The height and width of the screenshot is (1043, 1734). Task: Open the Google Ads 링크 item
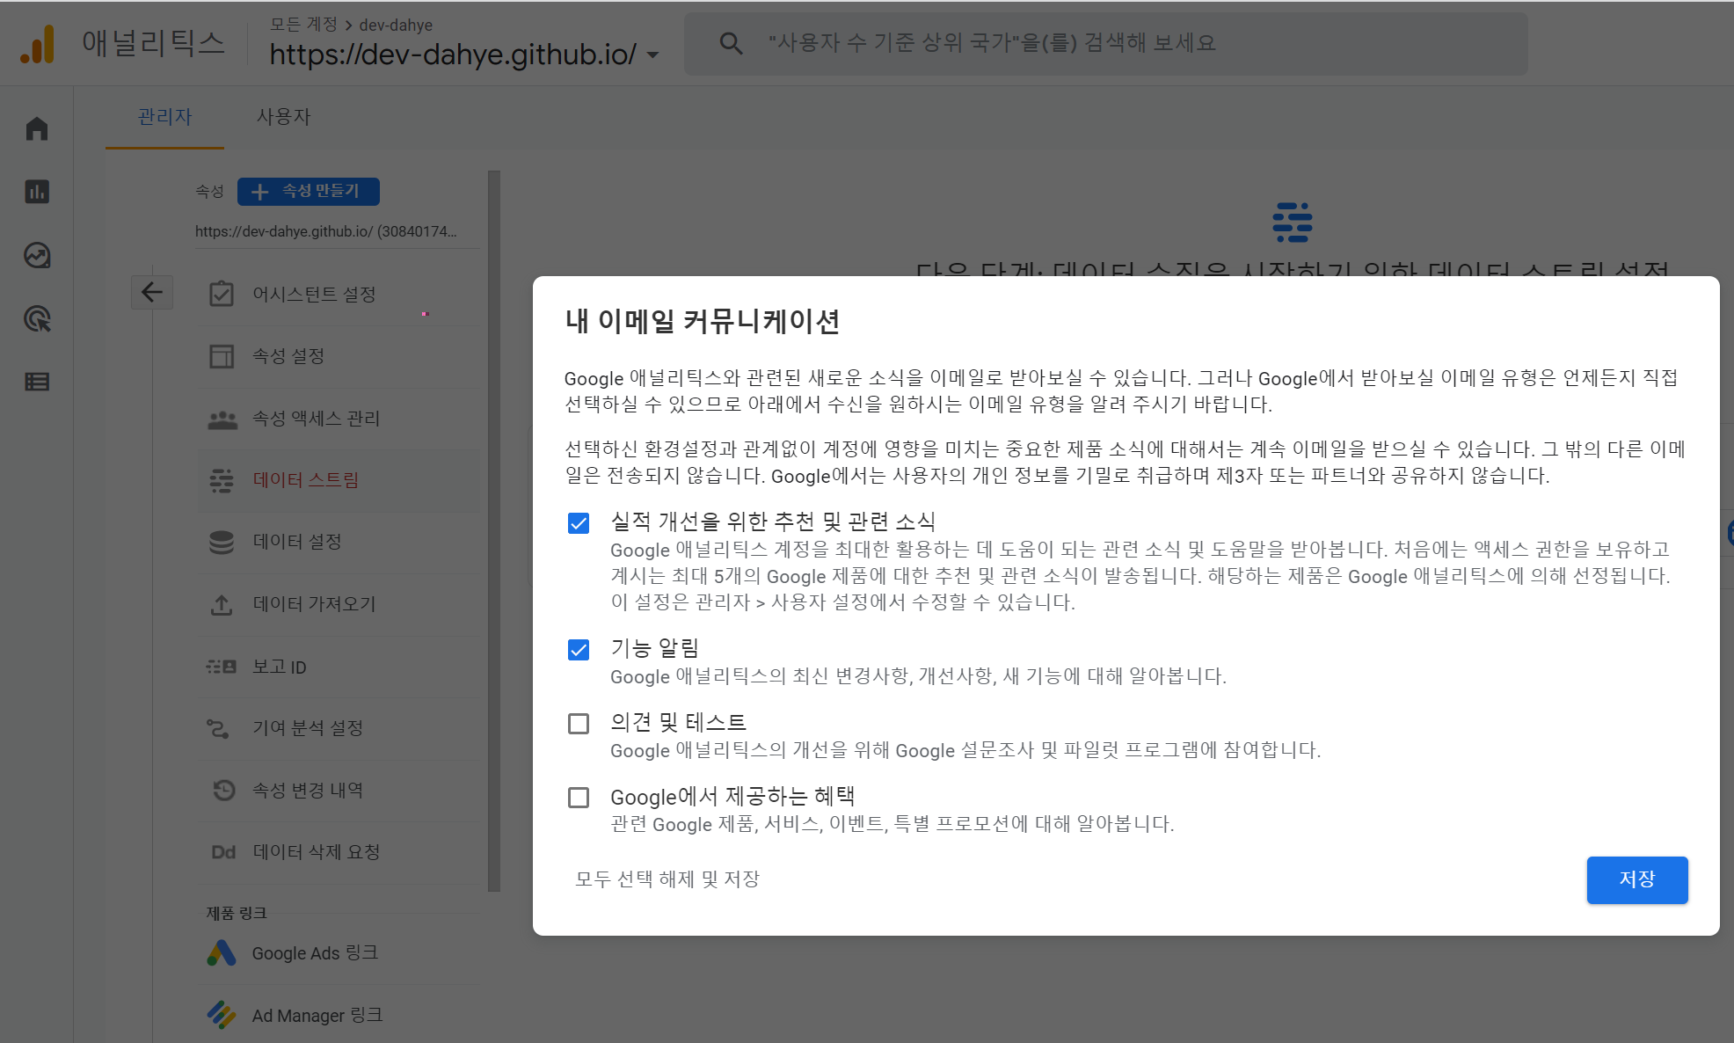tap(339, 953)
